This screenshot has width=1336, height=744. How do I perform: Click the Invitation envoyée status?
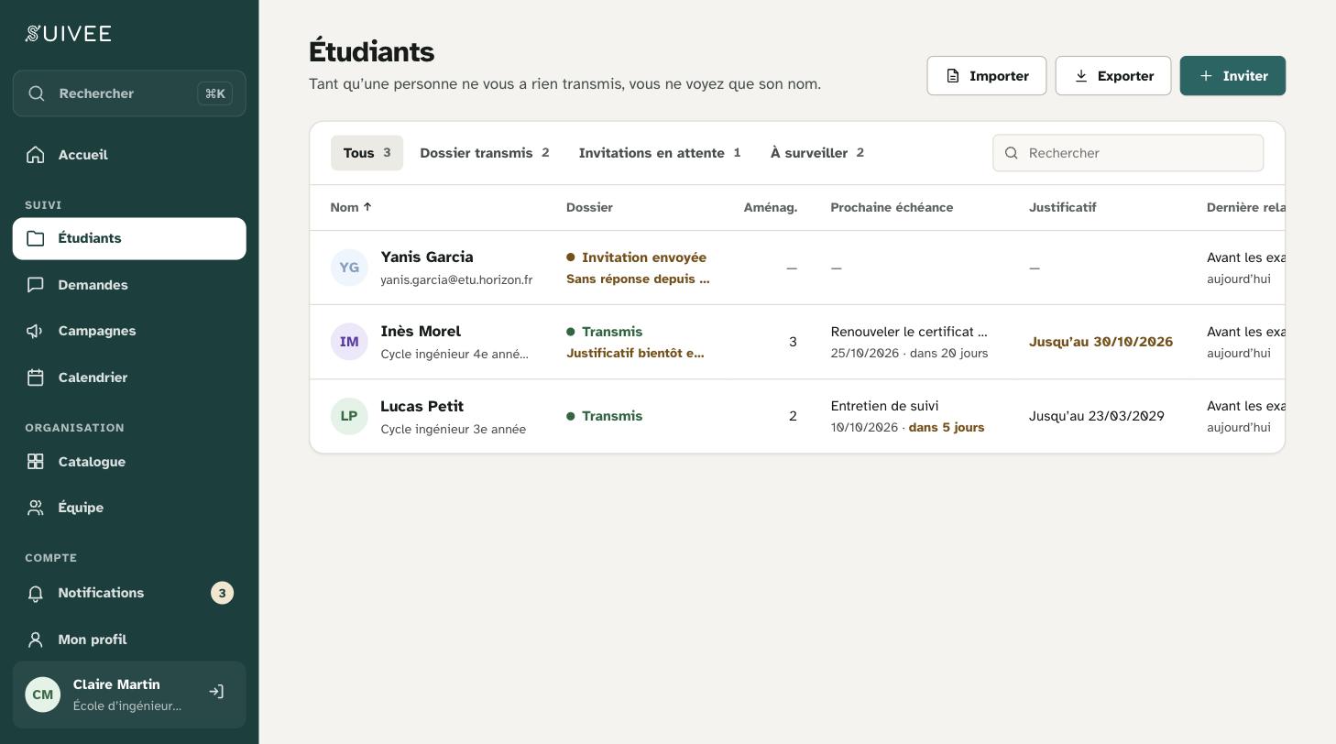click(637, 257)
